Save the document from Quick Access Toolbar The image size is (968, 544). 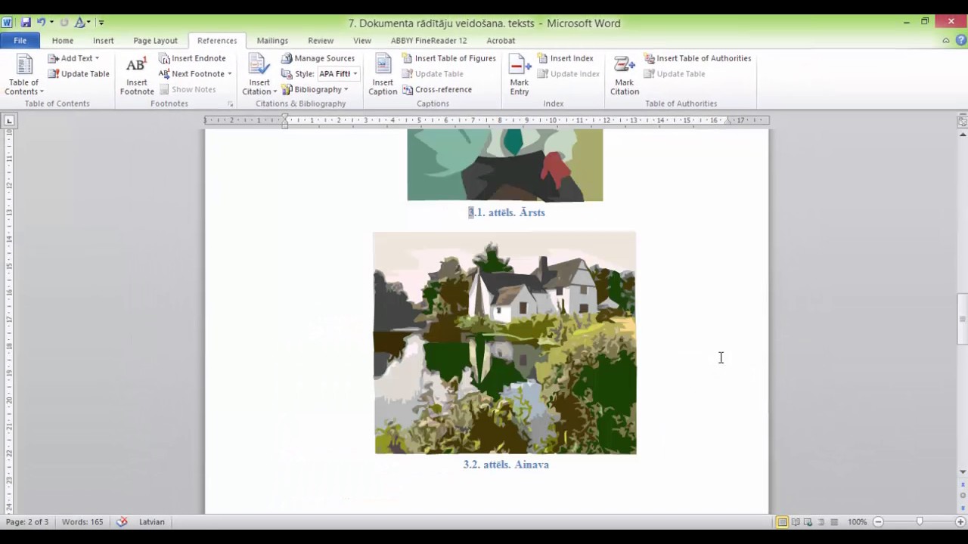click(26, 23)
